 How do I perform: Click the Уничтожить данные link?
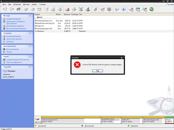(14, 39)
